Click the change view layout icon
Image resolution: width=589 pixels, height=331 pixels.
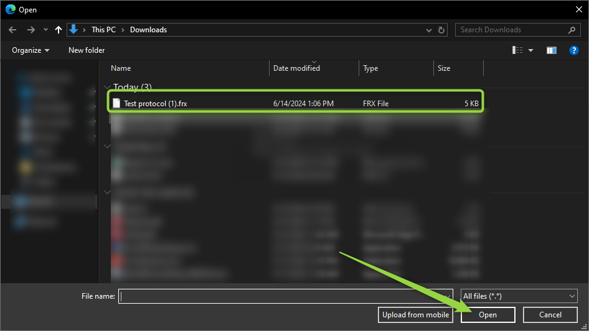point(517,50)
